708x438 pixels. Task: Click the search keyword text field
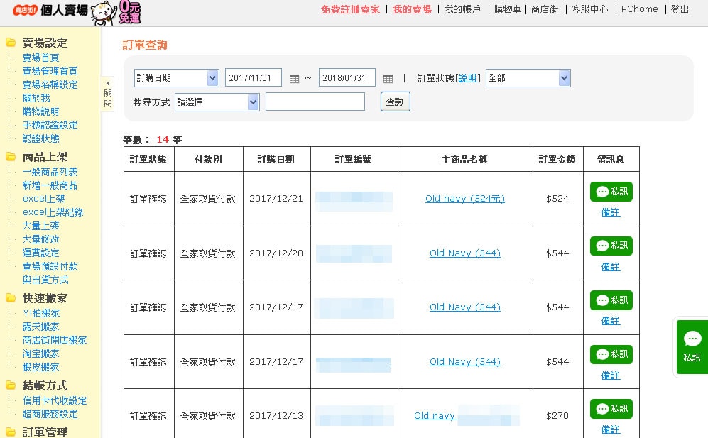(315, 102)
